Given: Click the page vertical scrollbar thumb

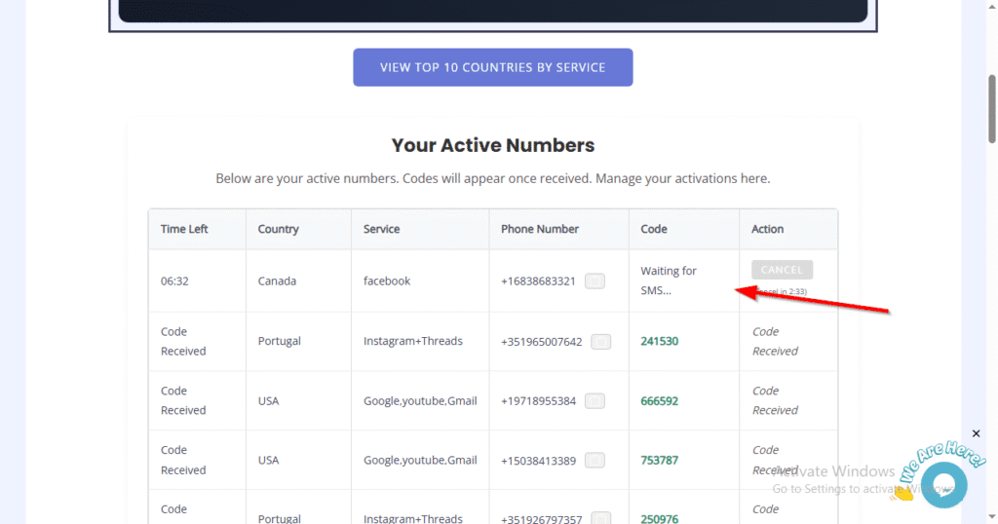Looking at the screenshot, I should pyautogui.click(x=991, y=107).
